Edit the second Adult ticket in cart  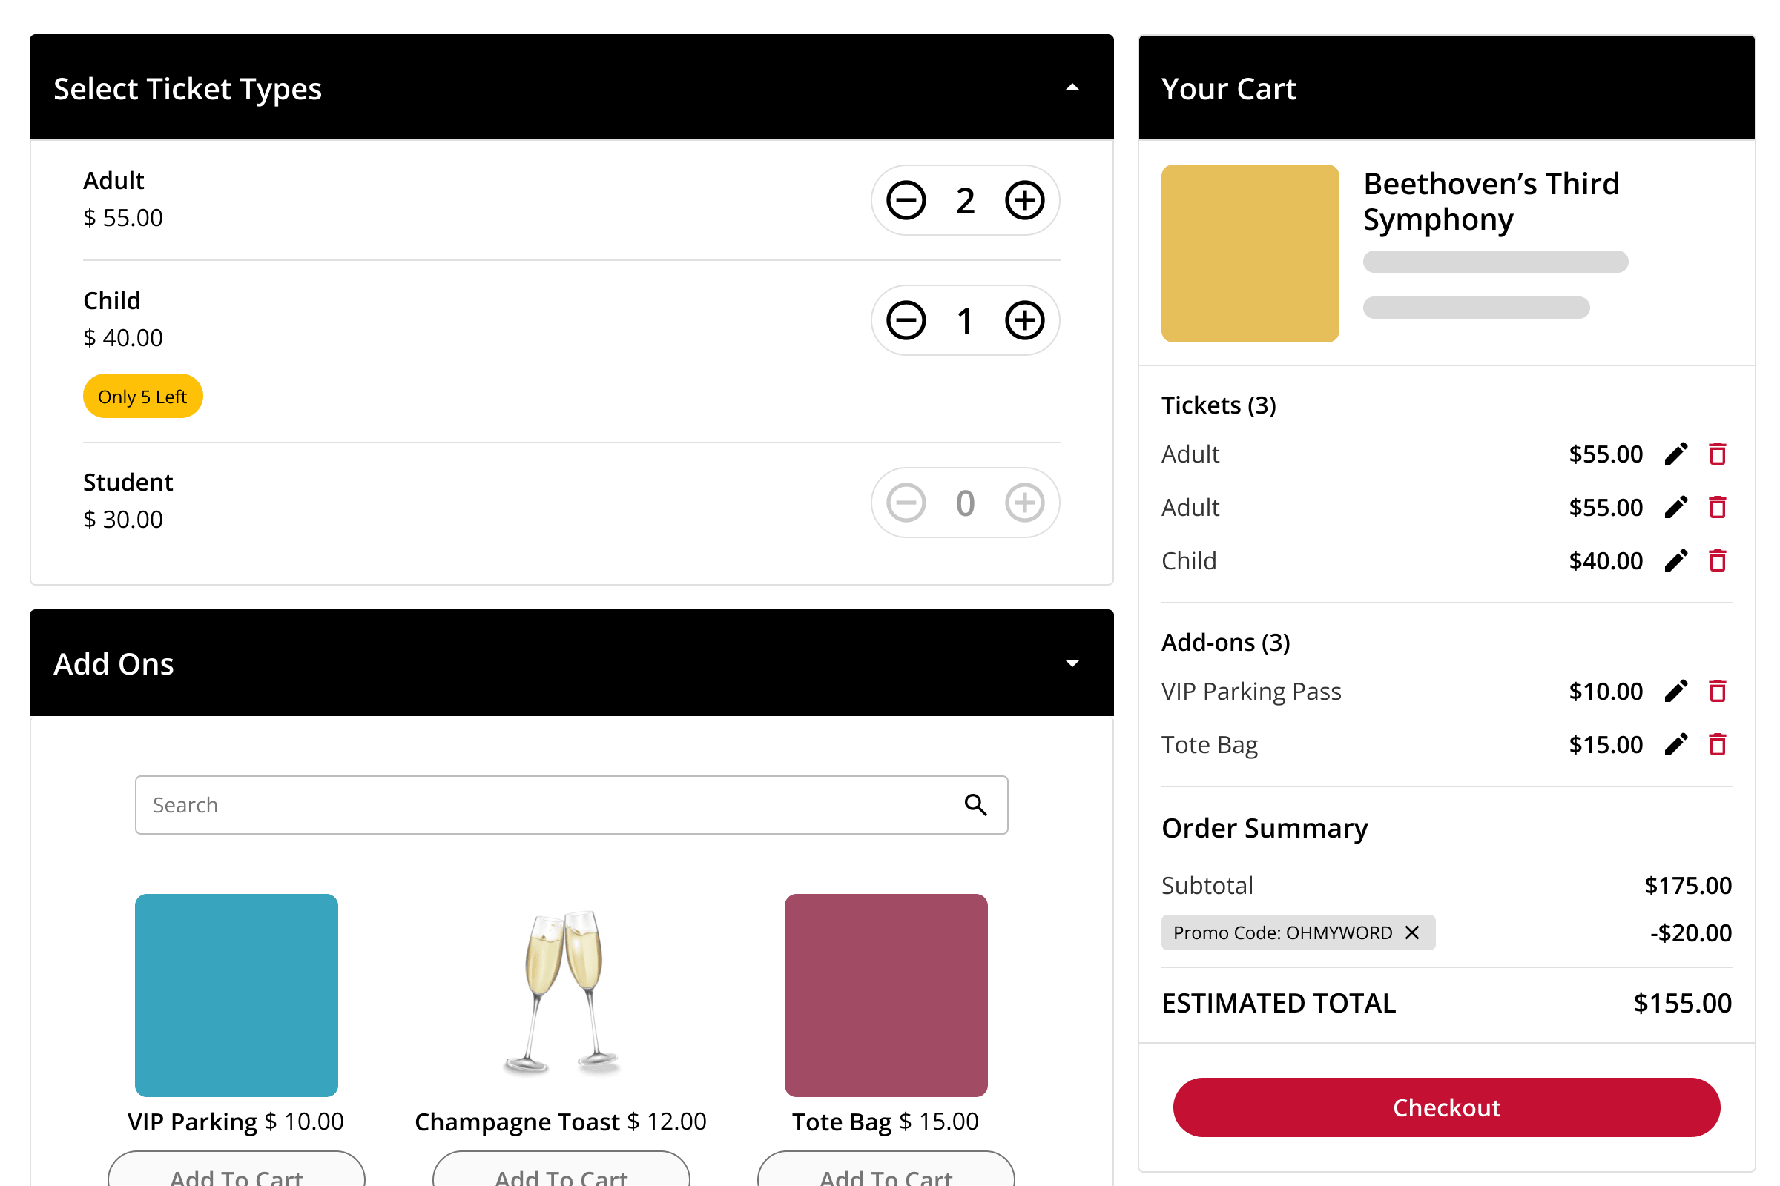1676,507
